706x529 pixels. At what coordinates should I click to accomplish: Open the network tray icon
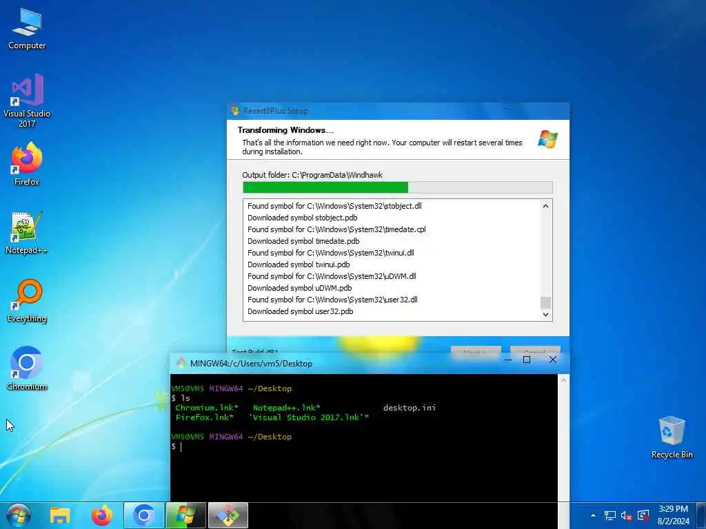(610, 515)
